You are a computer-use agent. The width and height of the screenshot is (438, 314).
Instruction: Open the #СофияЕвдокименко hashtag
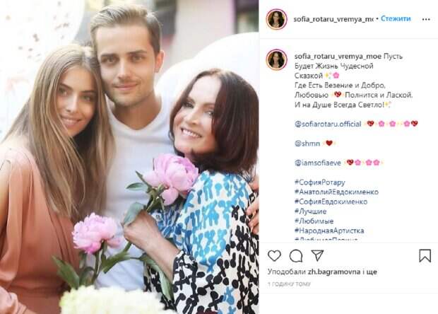(x=331, y=202)
